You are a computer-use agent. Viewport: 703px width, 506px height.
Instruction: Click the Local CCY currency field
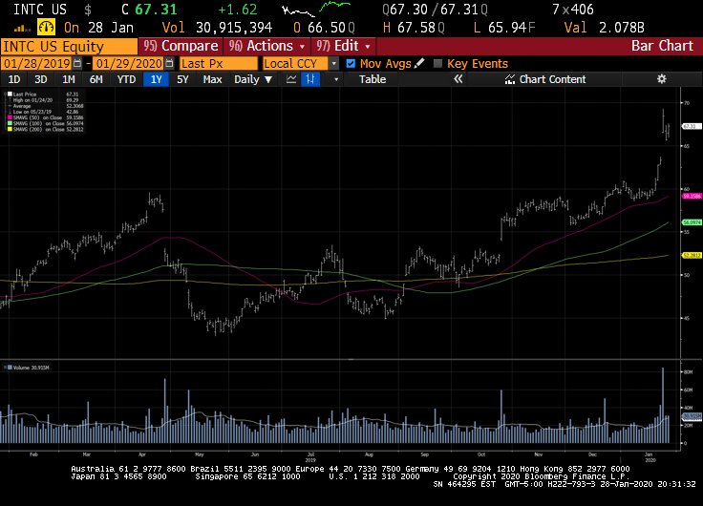coord(296,63)
